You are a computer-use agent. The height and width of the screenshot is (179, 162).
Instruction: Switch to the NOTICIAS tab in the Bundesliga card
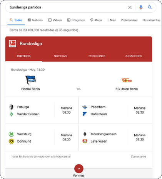pyautogui.click(x=60, y=56)
